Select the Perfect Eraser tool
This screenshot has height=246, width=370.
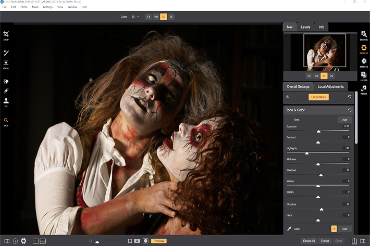6,82
